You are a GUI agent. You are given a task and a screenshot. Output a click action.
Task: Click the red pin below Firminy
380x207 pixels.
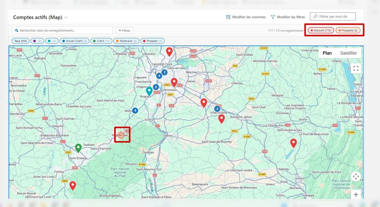click(x=73, y=186)
